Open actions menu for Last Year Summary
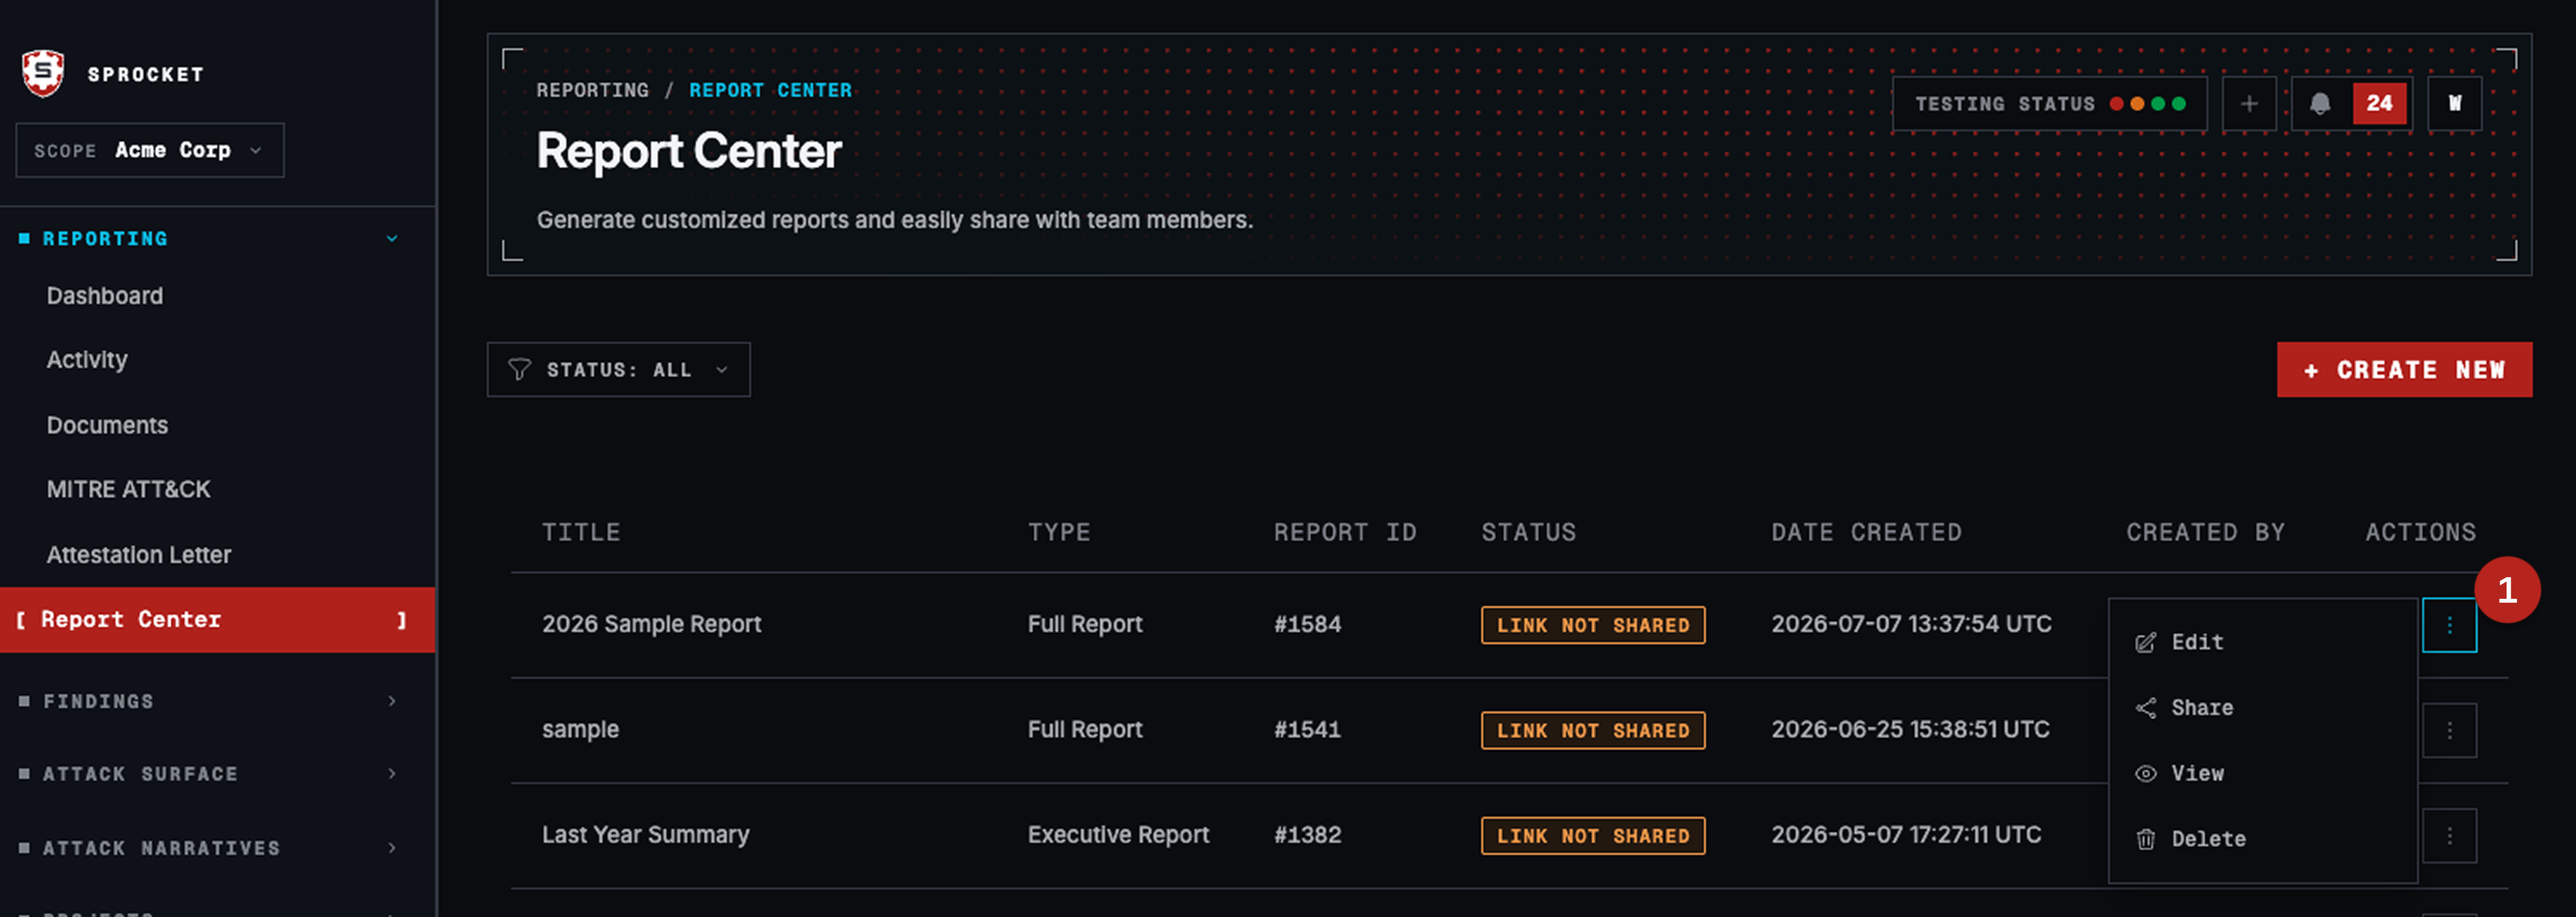Viewport: 2576px width, 917px height. 2449,835
